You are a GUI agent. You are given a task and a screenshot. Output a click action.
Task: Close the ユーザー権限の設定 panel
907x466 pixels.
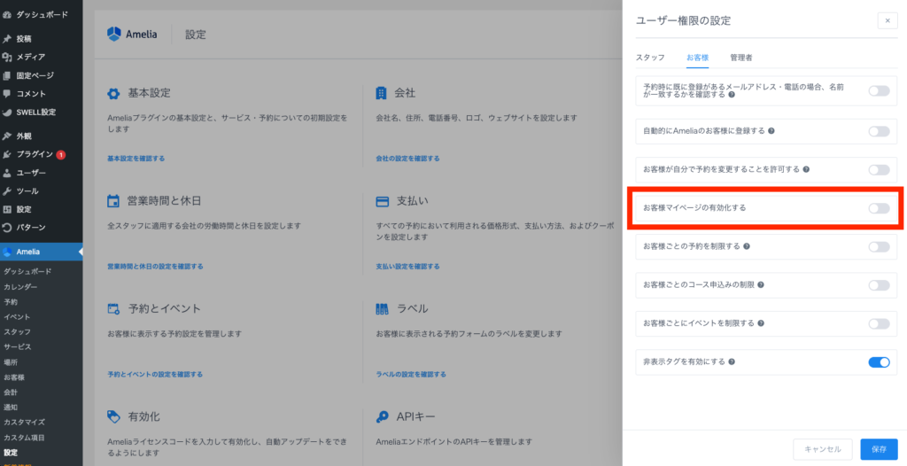[x=887, y=20]
